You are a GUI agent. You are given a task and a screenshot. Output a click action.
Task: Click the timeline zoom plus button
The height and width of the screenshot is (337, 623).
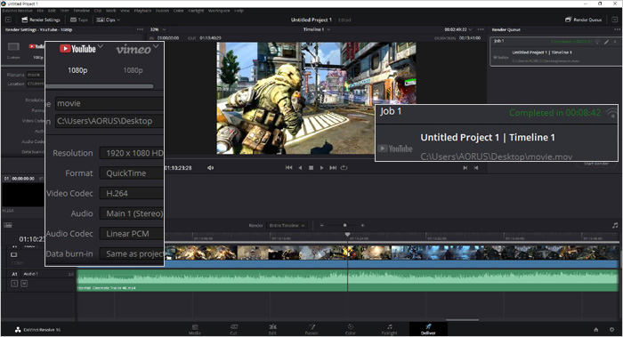coord(362,226)
